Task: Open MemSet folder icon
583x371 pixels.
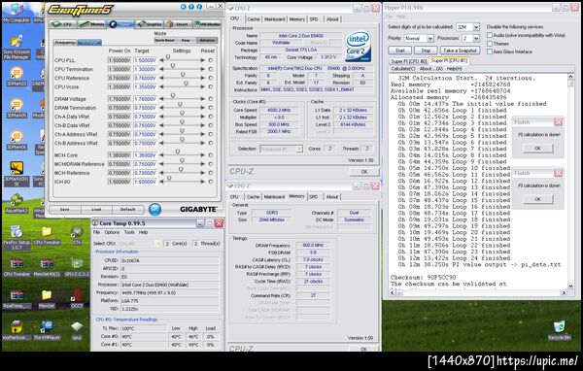Action: pyautogui.click(x=47, y=299)
